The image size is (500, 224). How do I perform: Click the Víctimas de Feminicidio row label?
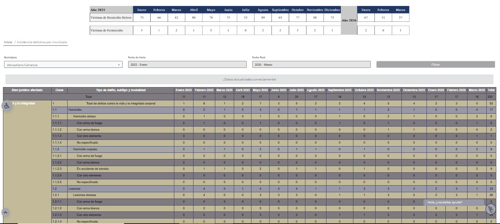tap(111, 30)
